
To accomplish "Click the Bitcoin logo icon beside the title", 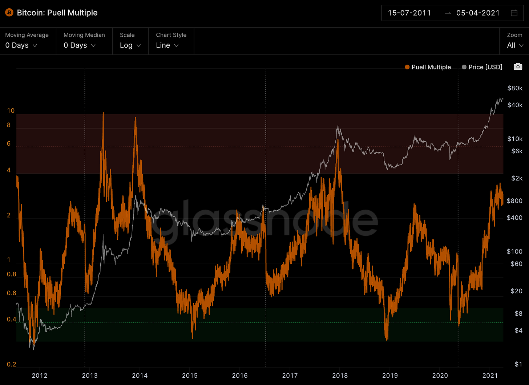I will point(9,13).
